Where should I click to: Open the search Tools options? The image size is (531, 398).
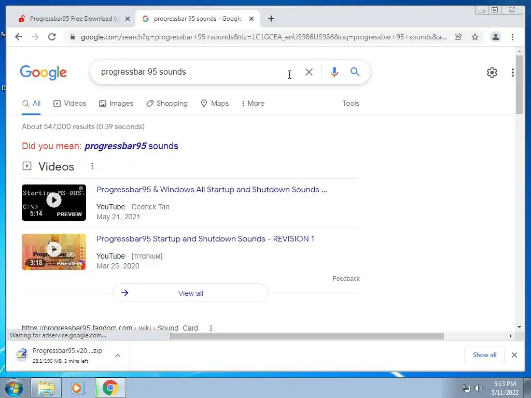coord(351,104)
